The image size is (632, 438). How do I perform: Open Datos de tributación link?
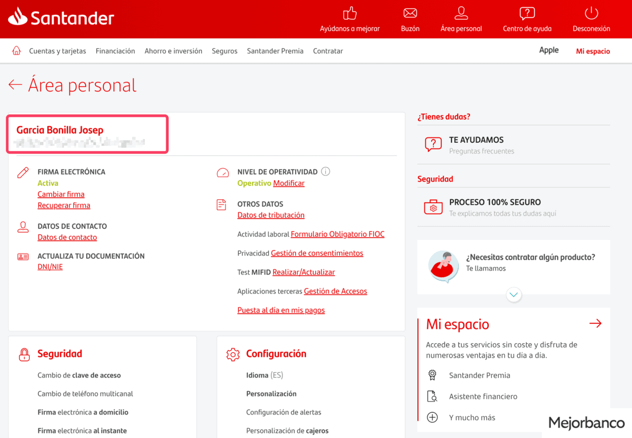(271, 215)
